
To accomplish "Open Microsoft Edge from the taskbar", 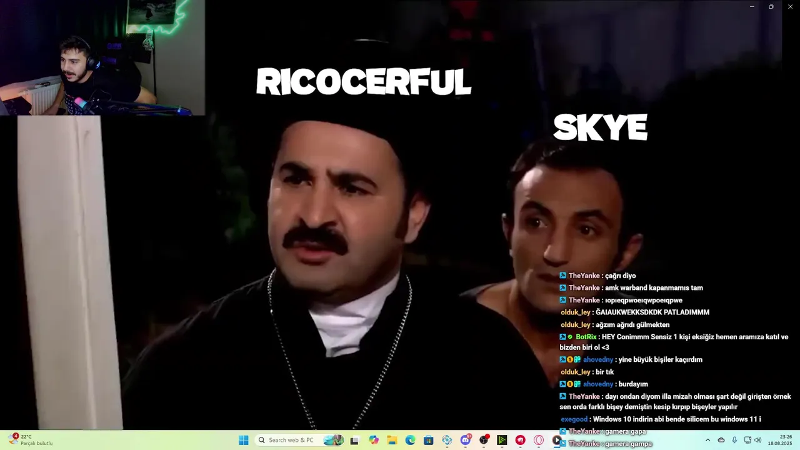I will 410,440.
